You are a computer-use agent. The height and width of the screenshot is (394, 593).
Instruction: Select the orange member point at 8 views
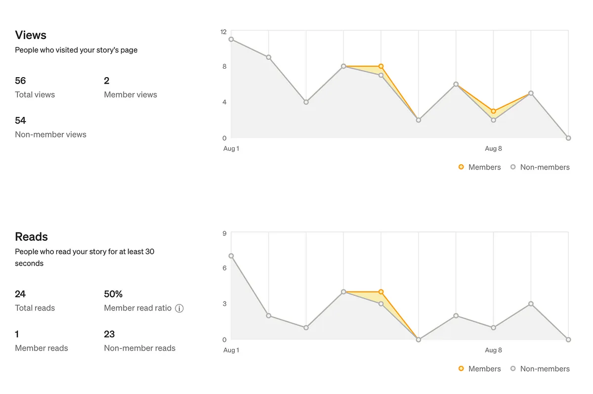pyautogui.click(x=381, y=66)
